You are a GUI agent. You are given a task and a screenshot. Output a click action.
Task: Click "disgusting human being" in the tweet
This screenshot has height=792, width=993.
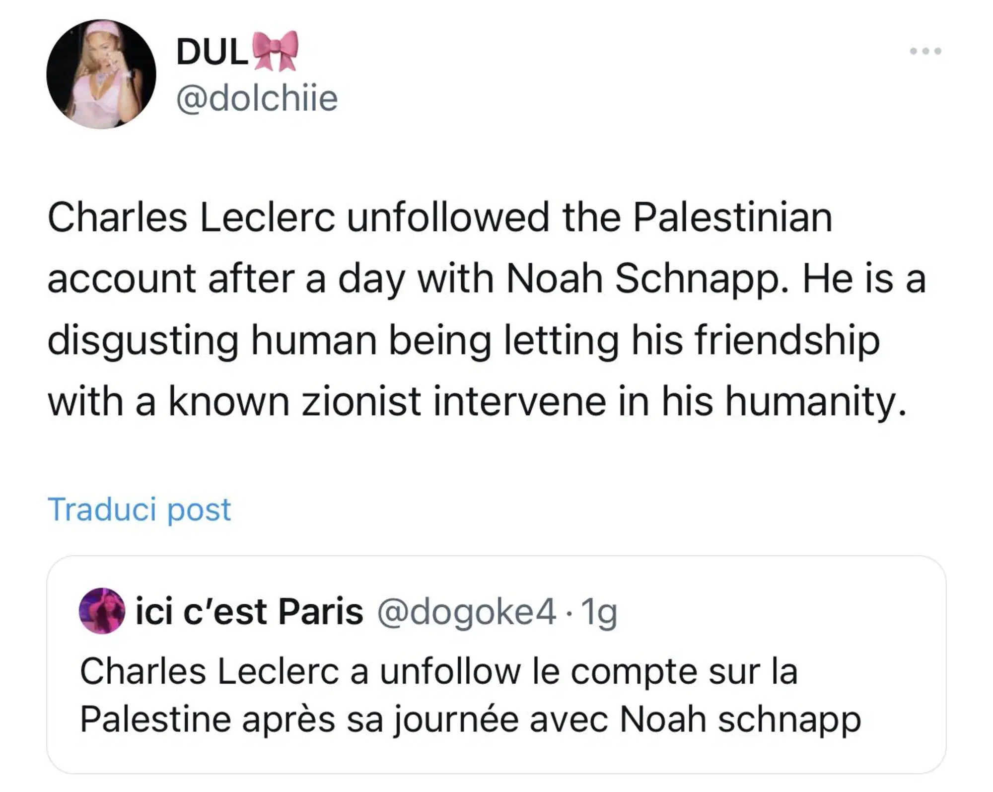[269, 340]
